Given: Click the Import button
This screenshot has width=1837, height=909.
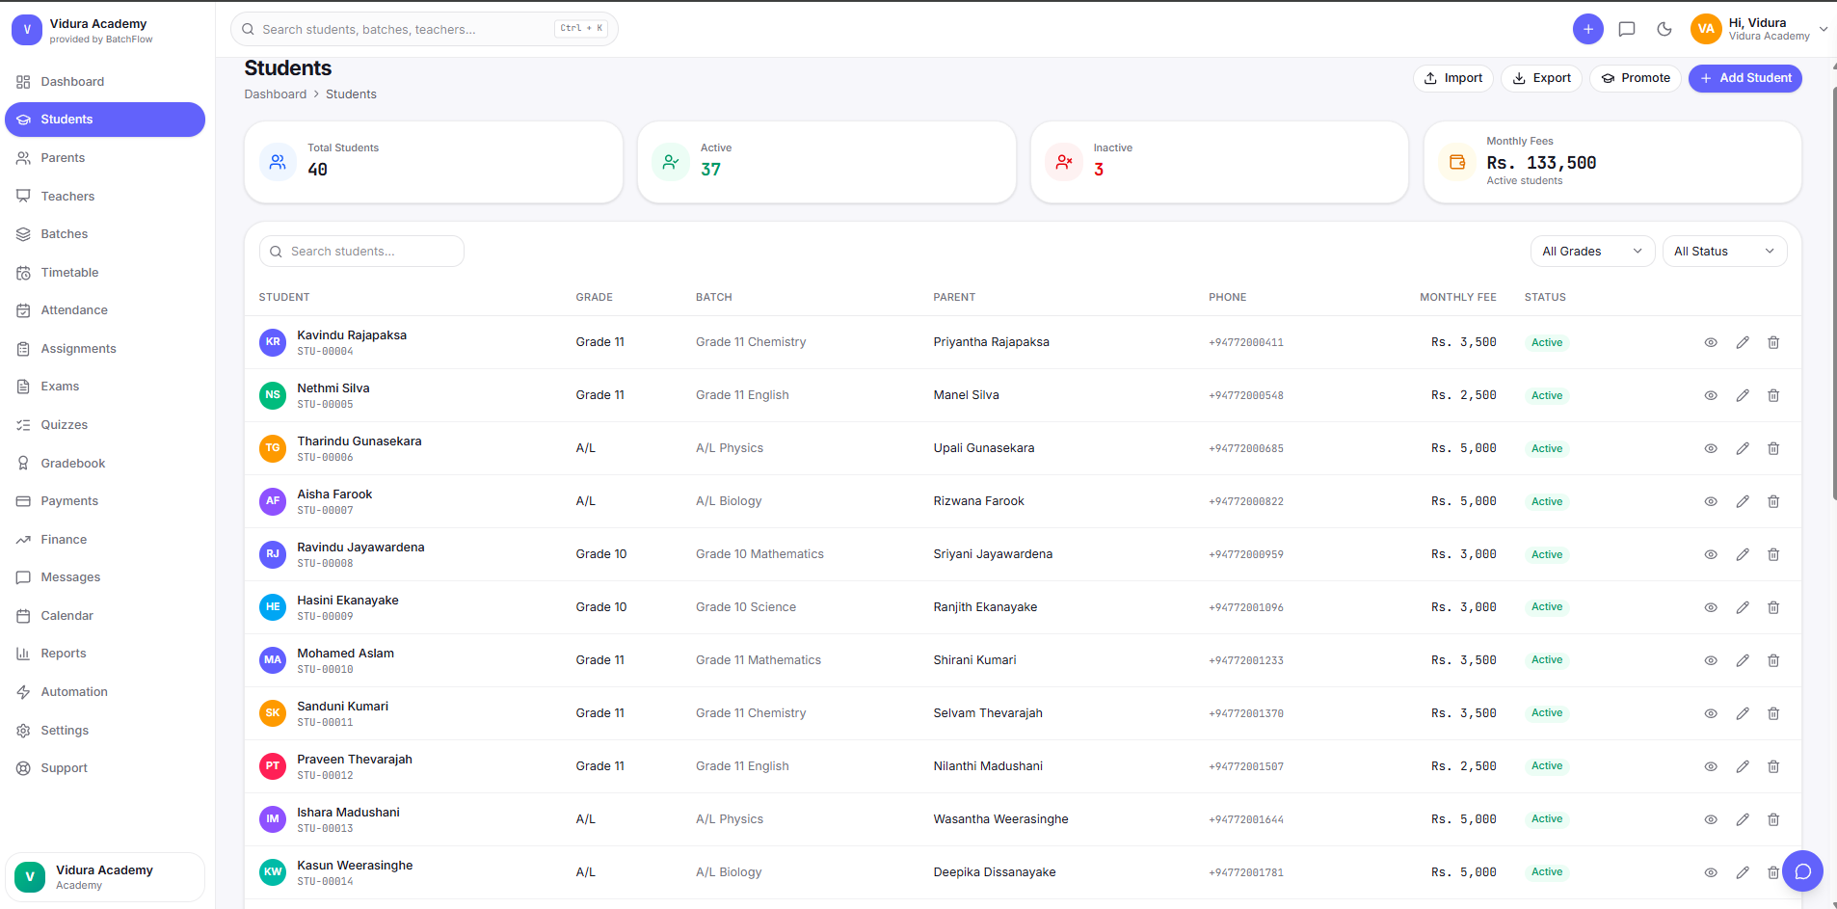Looking at the screenshot, I should 1453,78.
